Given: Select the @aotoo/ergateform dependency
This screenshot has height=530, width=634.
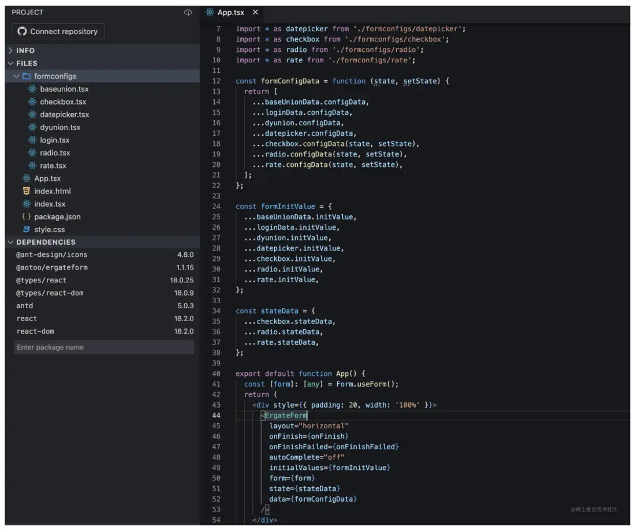Looking at the screenshot, I should (x=52, y=267).
